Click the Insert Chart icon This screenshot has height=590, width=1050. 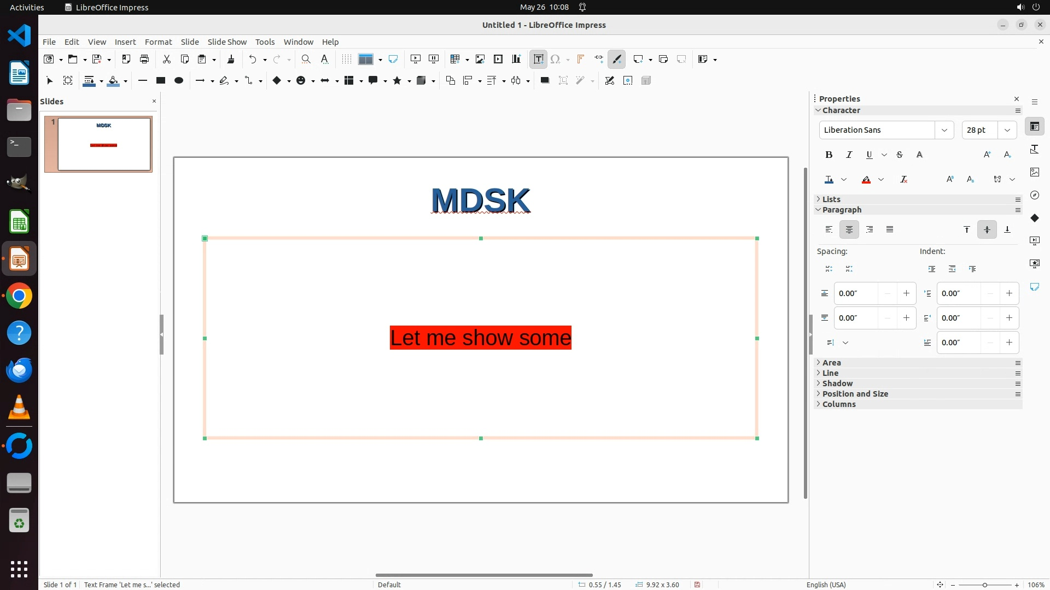tap(516, 59)
